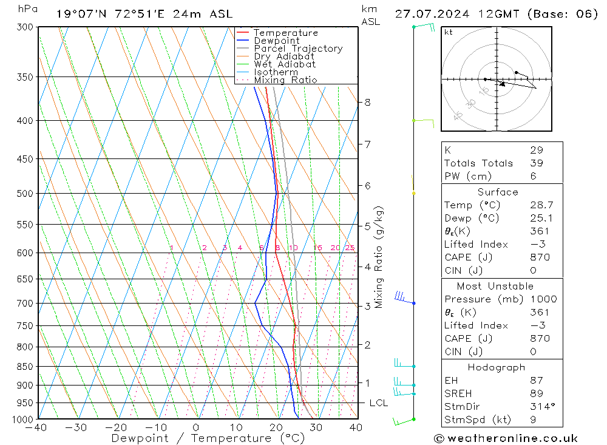Click the Mixing Ratio legend entry

coord(285,80)
